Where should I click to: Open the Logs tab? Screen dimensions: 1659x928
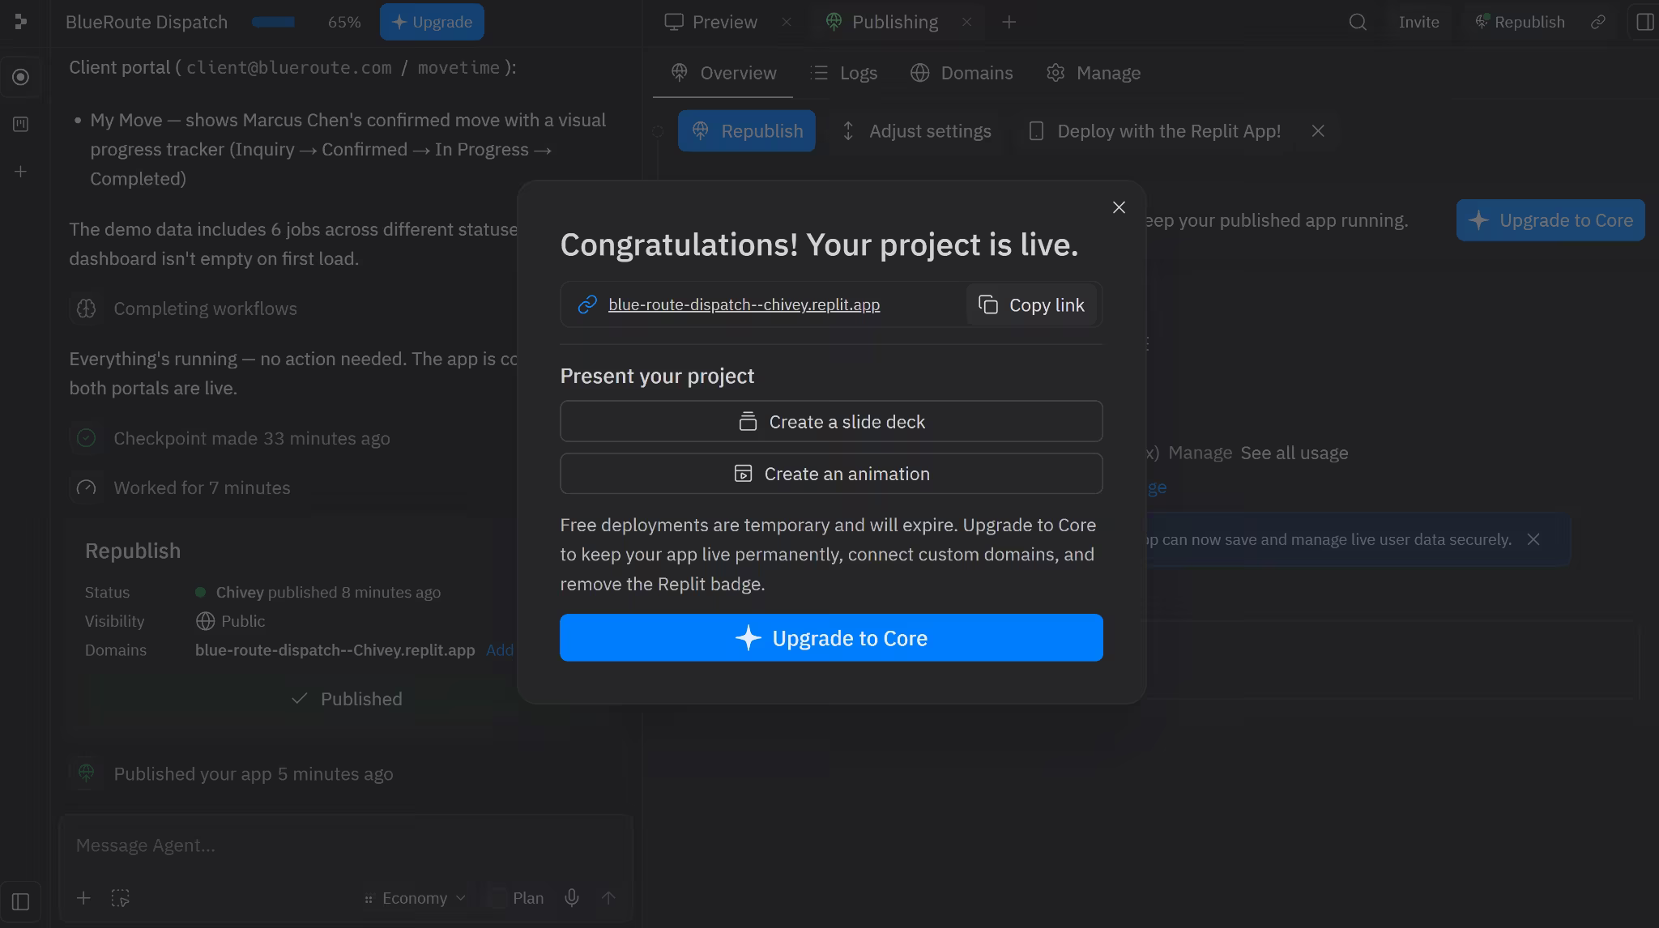click(844, 73)
